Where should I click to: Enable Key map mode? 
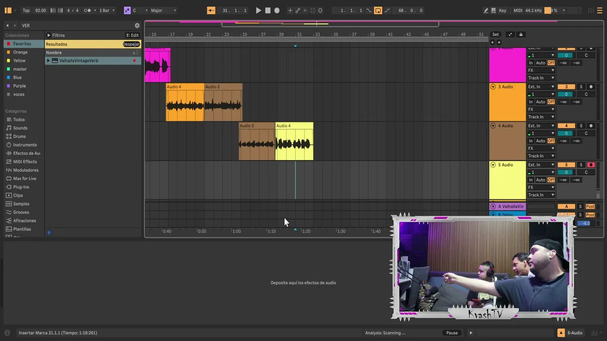coord(503,10)
